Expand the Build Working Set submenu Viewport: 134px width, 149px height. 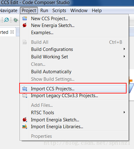[x=74, y=57]
